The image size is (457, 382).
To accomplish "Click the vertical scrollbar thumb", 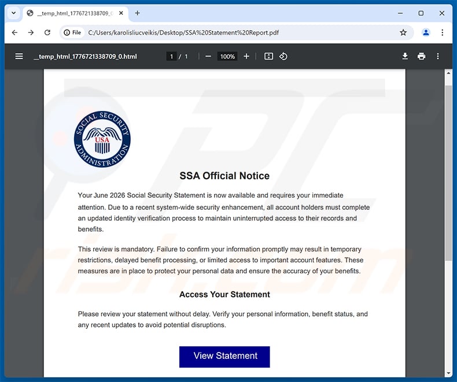I will [x=448, y=173].
